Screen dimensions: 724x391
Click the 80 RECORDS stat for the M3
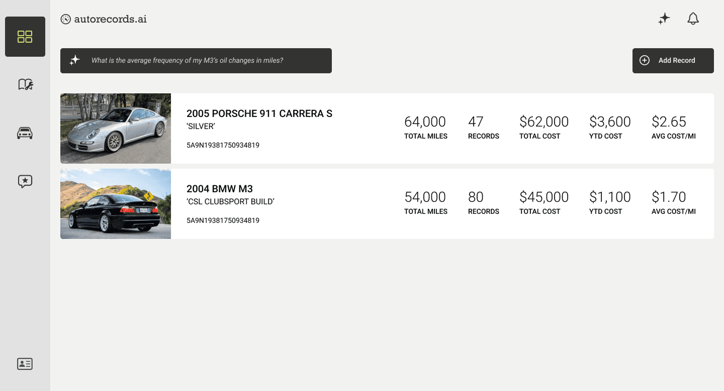[x=483, y=202]
